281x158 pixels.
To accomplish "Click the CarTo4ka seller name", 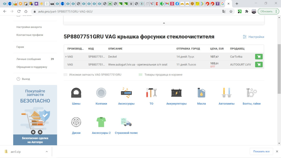I will (236, 56).
